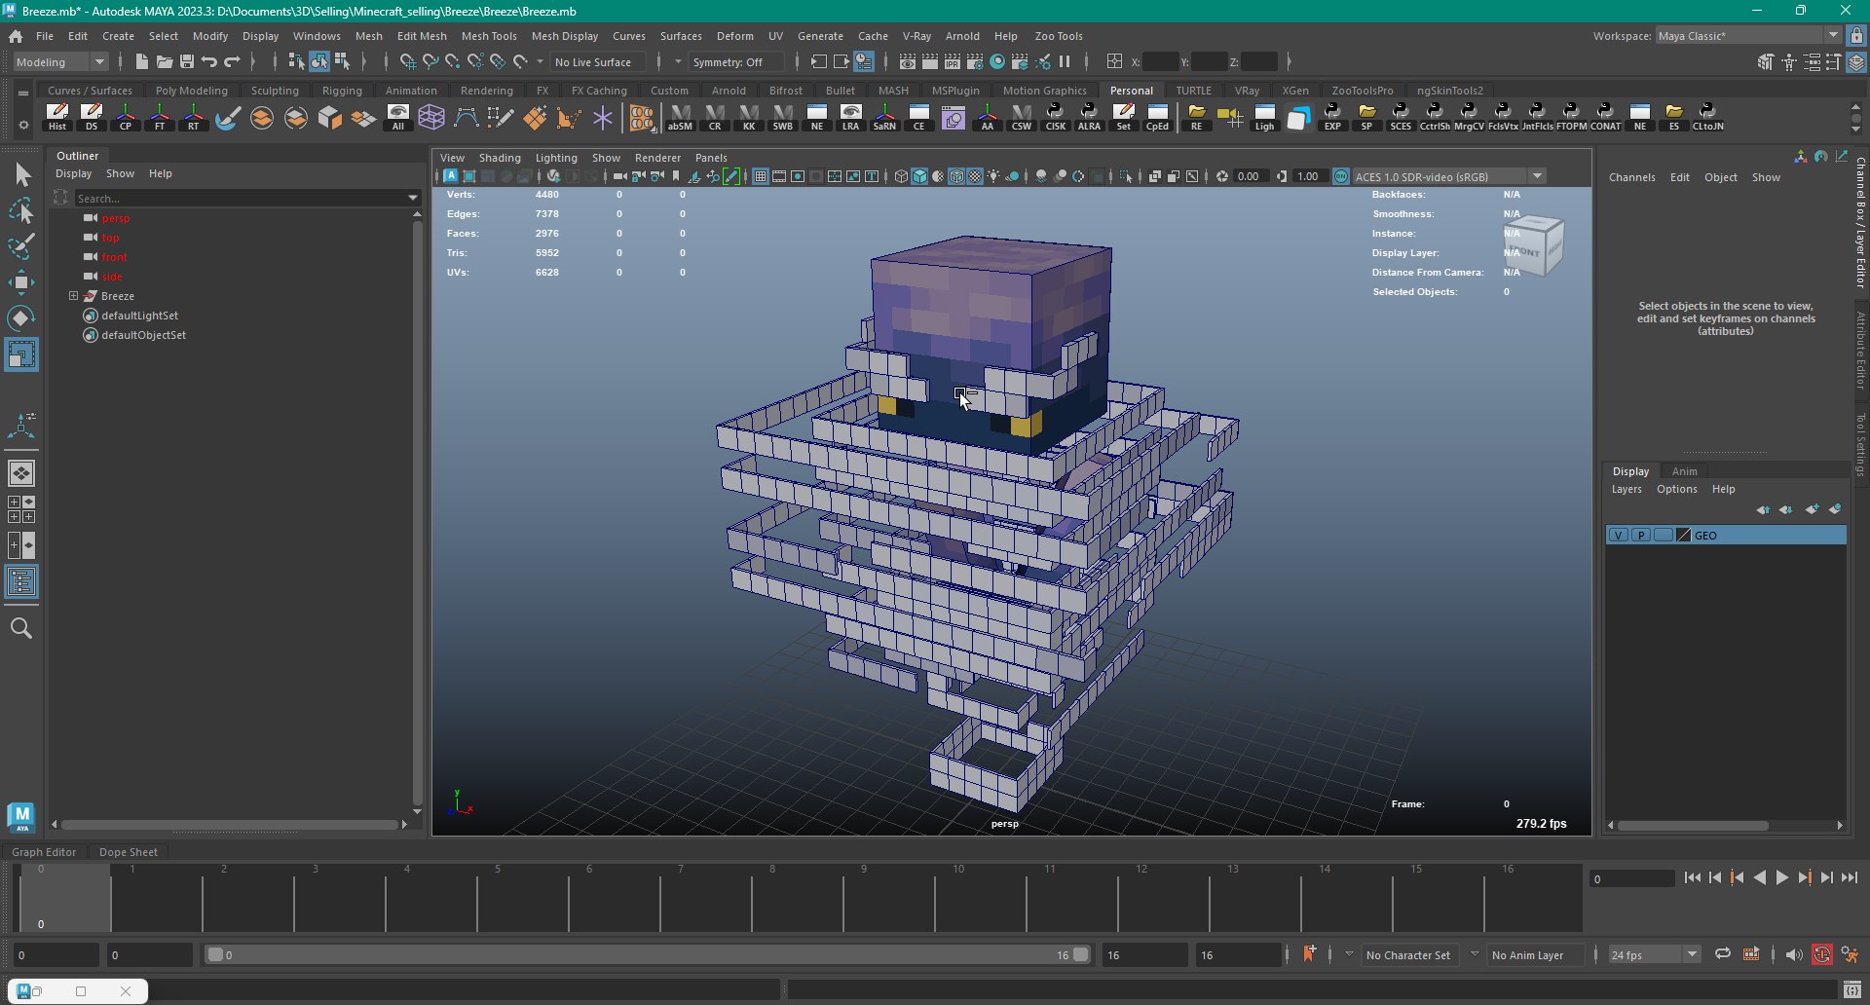Click the current frame field near playback controls
The width and height of the screenshot is (1870, 1005).
pyautogui.click(x=1630, y=878)
